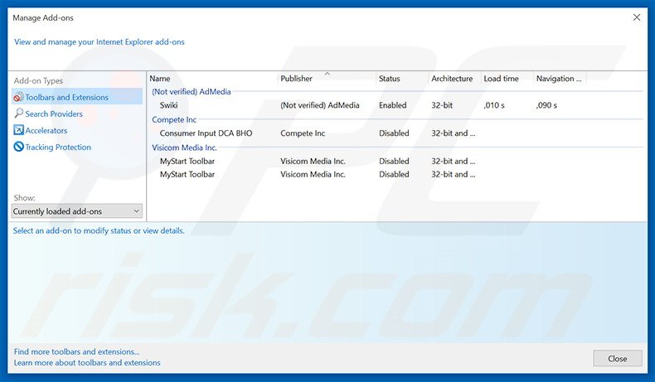Close the Manage Add-ons window with X

pos(637,17)
